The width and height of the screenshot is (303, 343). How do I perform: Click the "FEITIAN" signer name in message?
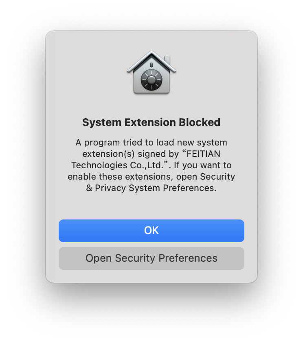(203, 154)
